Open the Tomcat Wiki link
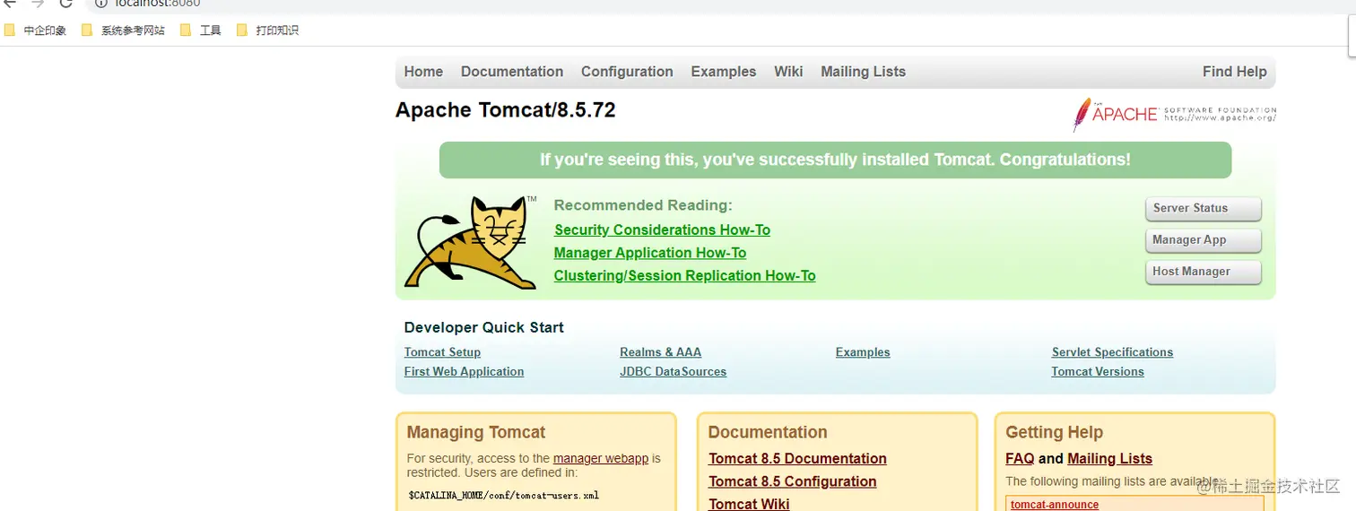This screenshot has height=511, width=1356. (749, 504)
